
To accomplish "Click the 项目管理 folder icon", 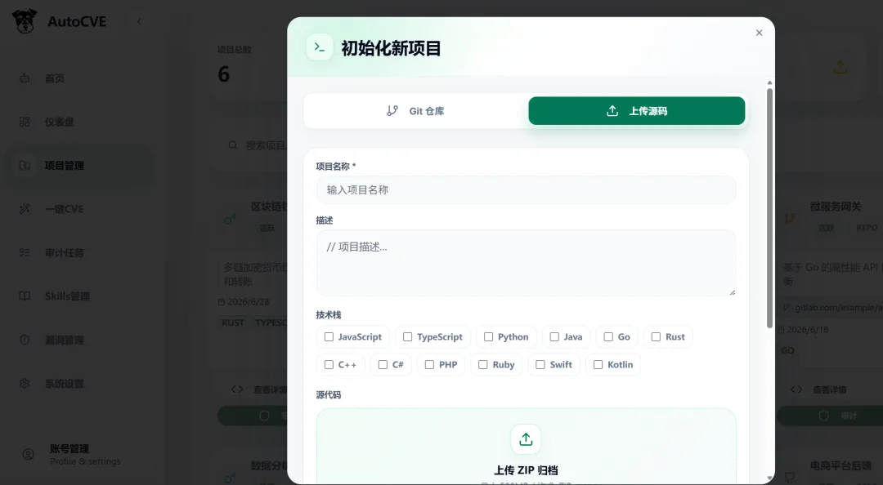I will click(x=25, y=166).
